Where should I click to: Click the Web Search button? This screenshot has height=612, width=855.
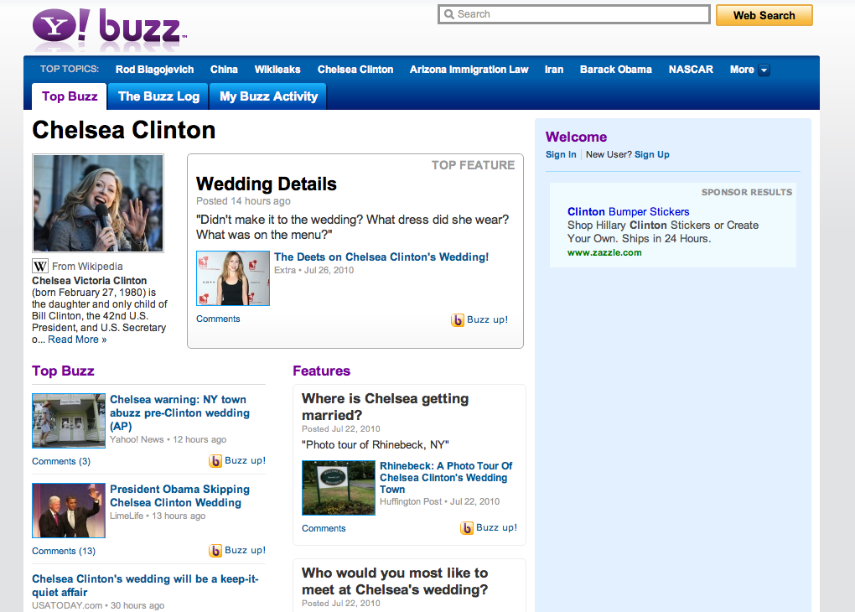click(x=764, y=15)
